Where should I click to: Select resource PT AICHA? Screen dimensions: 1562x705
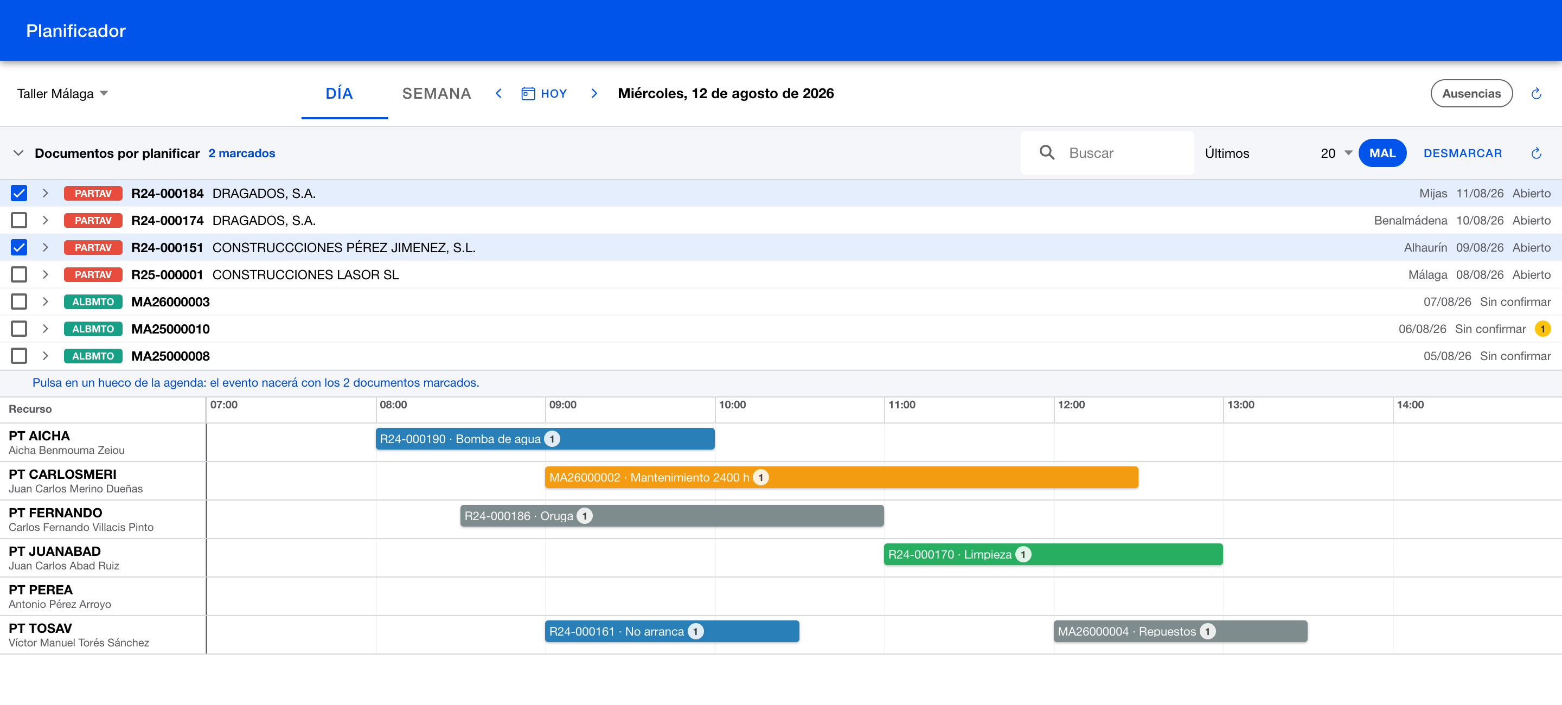(103, 443)
